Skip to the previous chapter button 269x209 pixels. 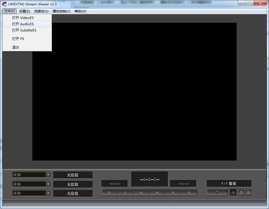[x=173, y=193]
